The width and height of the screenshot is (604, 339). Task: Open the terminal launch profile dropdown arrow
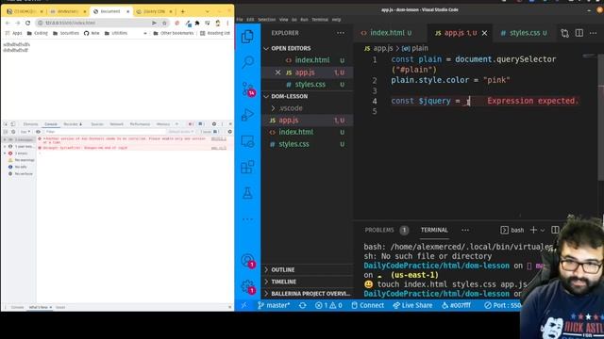[543, 230]
